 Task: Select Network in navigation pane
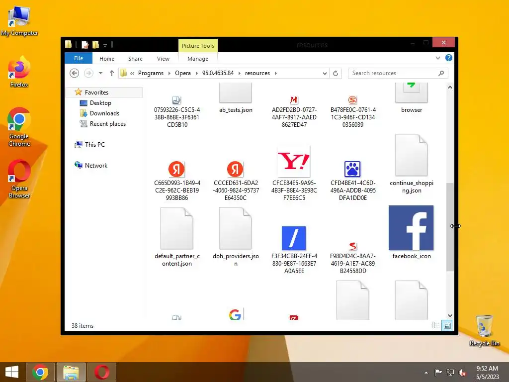[96, 165]
